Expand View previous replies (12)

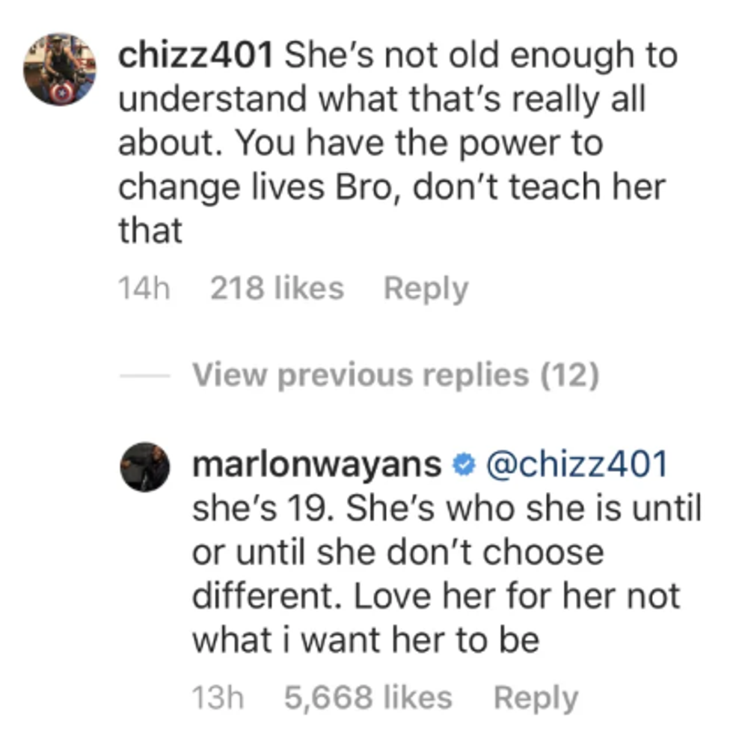click(396, 375)
